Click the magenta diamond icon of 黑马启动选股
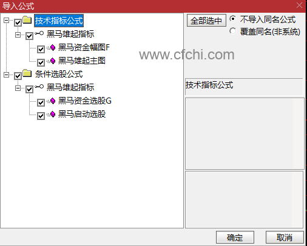Screen dimensions: 307x246 [53, 114]
